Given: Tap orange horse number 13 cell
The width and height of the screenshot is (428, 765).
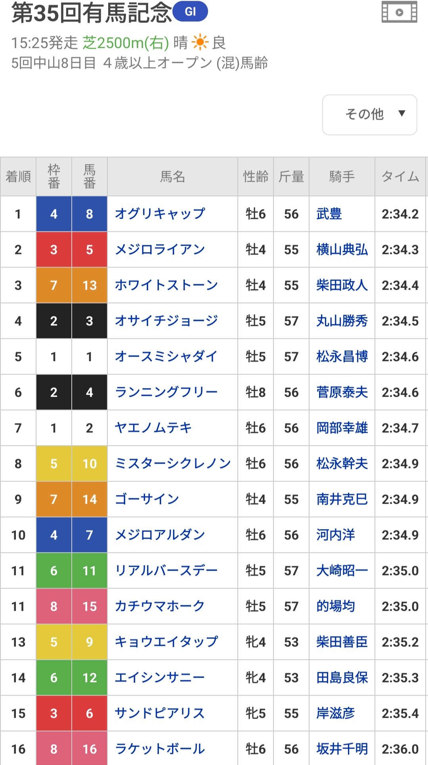Looking at the screenshot, I should click(90, 285).
